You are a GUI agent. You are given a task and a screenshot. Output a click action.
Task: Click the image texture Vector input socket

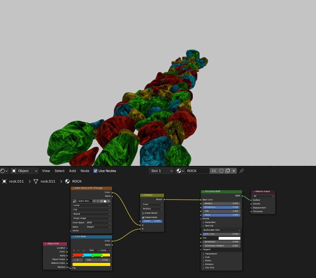pyautogui.click(x=70, y=231)
